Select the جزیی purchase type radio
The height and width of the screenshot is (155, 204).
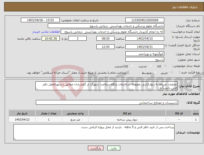click(x=172, y=72)
